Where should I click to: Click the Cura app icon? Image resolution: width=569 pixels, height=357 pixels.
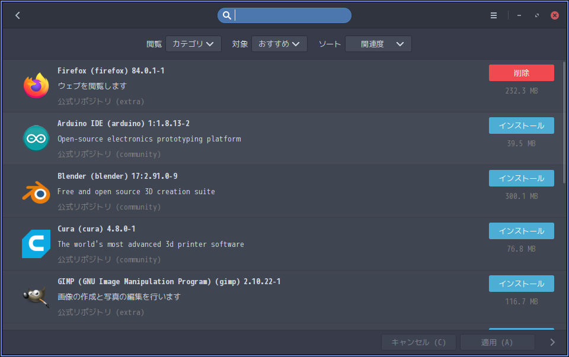(36, 244)
